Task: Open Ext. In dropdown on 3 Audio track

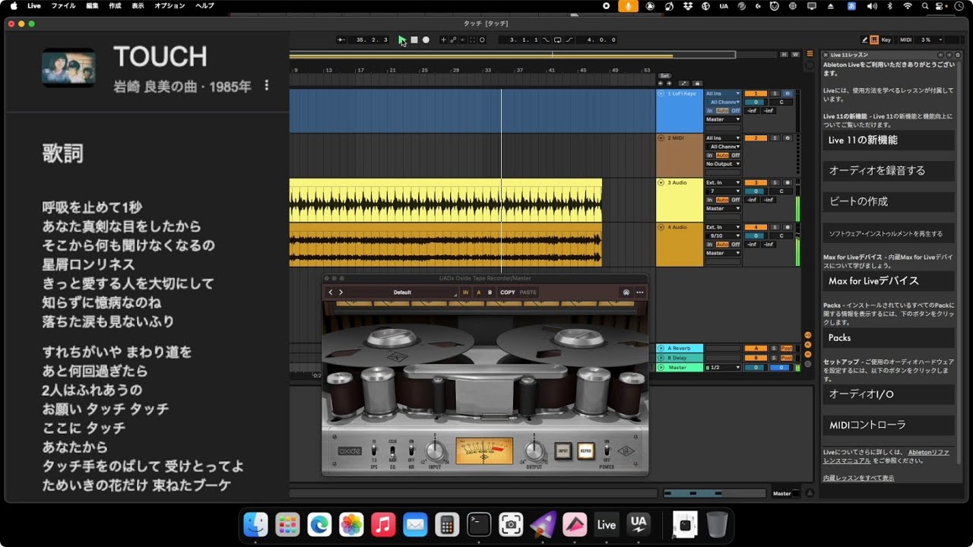Action: point(723,182)
